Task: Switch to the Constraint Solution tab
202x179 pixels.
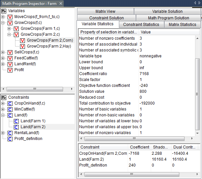Action: point(106,18)
